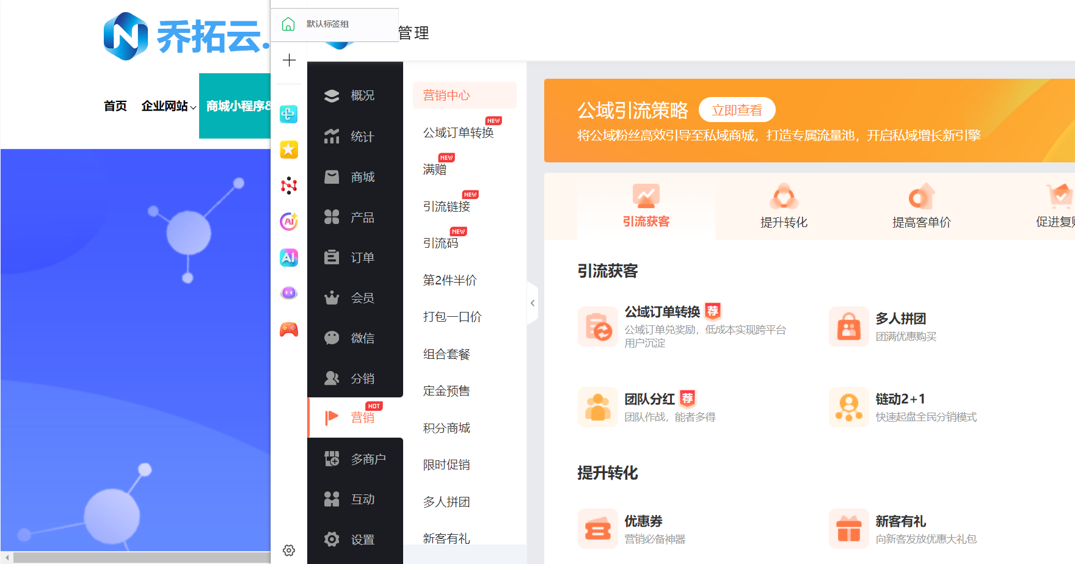Click the 提升转化 section heading
Screen dimensions: 1075x564
point(608,473)
